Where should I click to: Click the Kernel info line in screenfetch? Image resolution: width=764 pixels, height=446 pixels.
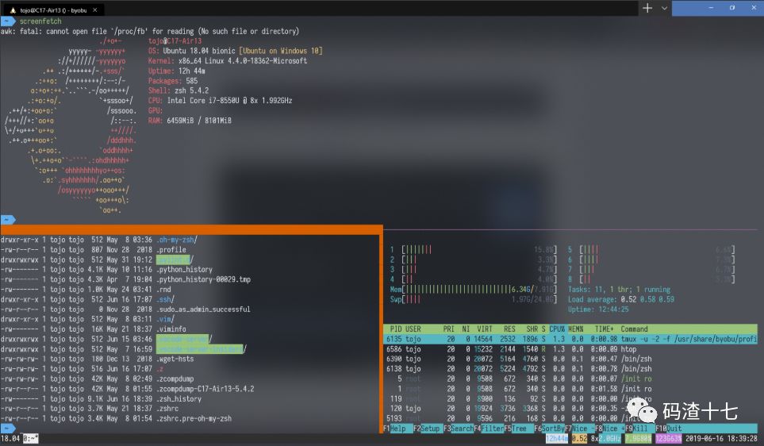228,61
